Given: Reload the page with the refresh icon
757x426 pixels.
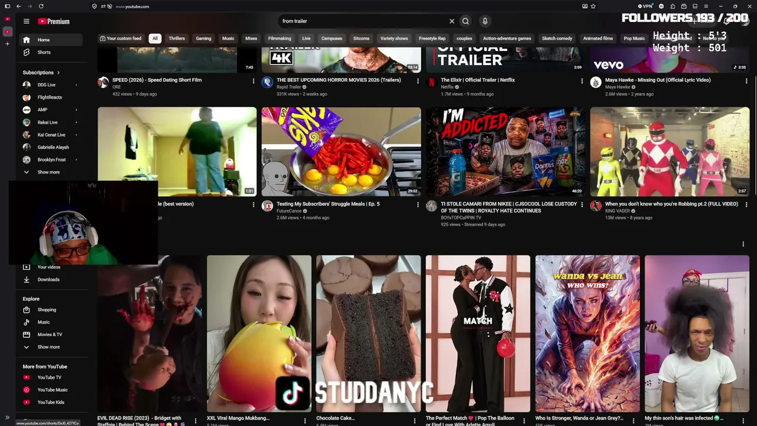Looking at the screenshot, I should tap(41, 7).
